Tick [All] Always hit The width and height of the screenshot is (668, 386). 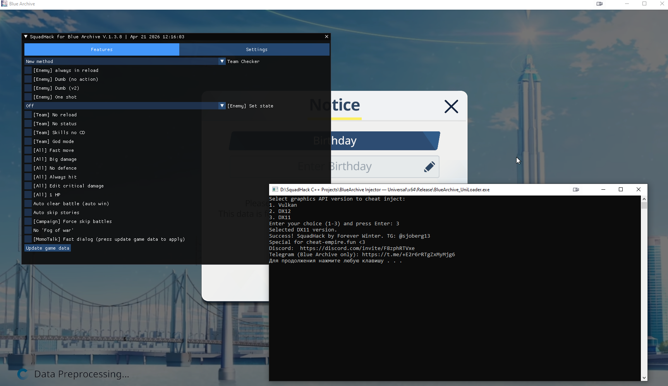pyautogui.click(x=28, y=177)
